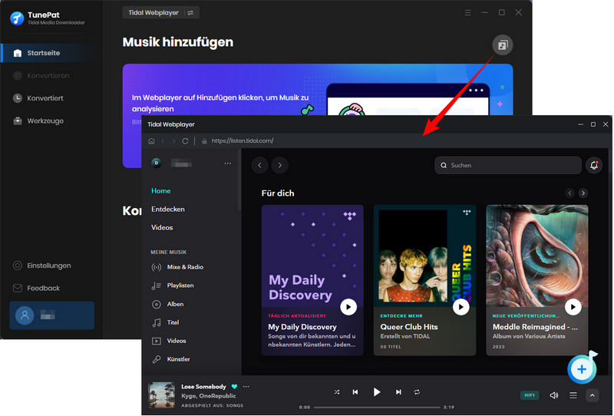Open TunePat hamburger menu icon

467,12
